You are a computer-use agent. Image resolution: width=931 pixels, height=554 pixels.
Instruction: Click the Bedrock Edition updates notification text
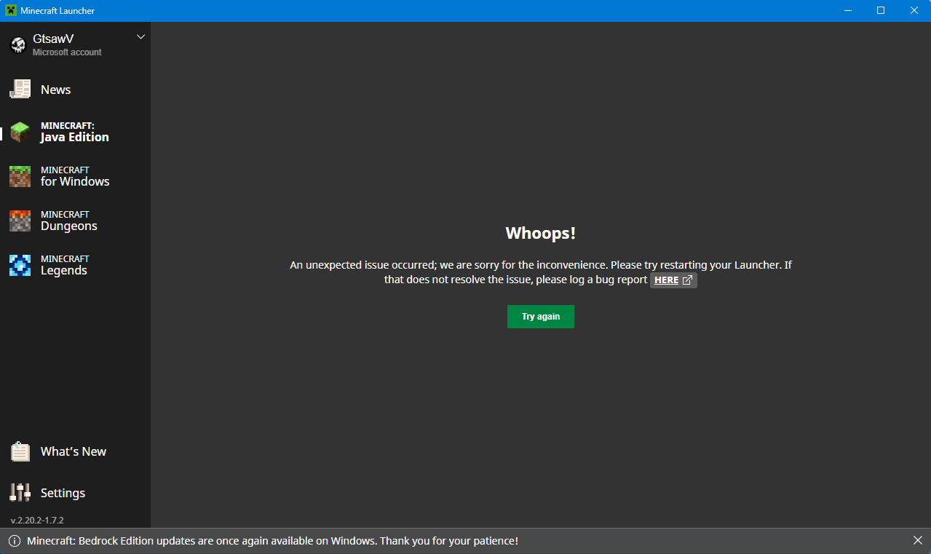[x=273, y=541]
